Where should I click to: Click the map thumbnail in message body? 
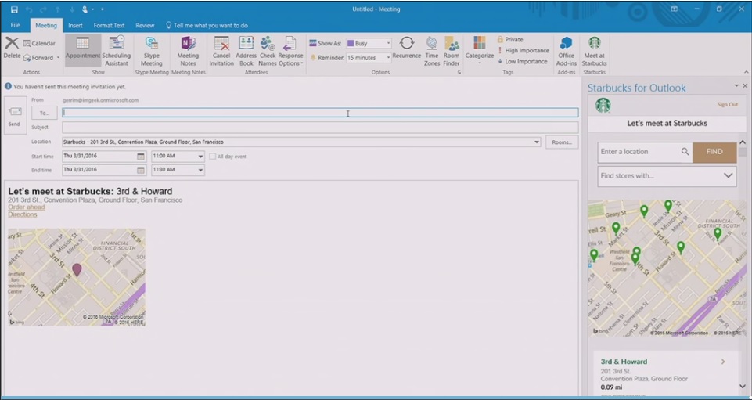[77, 277]
